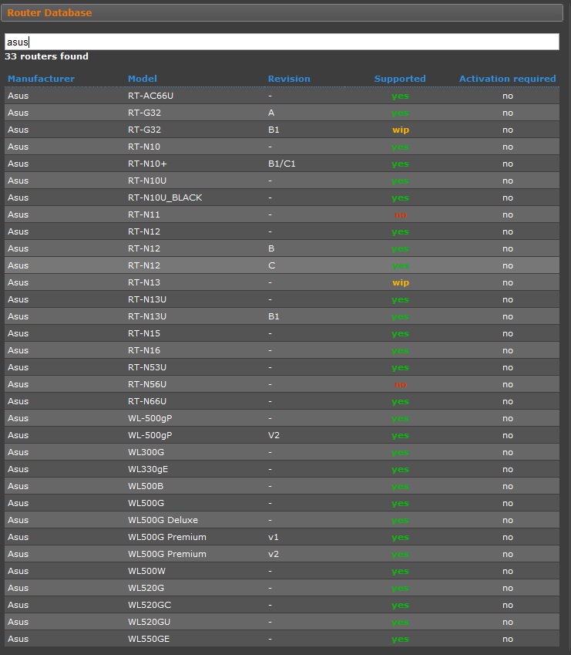Select the WL550GE model cell
Screen dimensions: 571x655
point(149,639)
